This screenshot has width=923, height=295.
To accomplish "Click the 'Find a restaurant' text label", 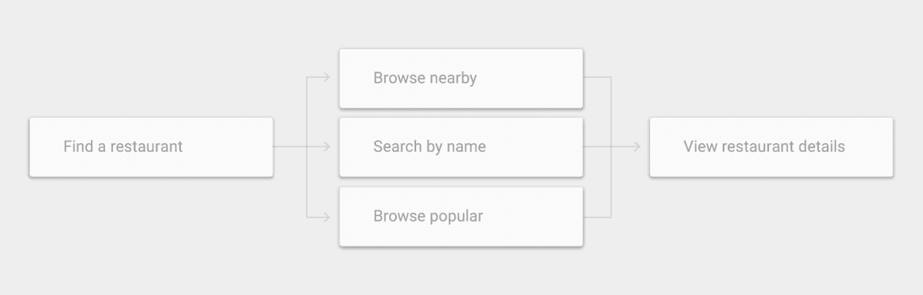I will (123, 147).
